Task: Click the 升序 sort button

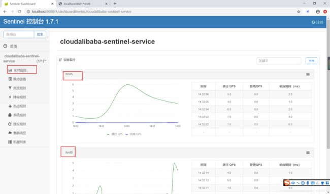Action: (x=311, y=61)
